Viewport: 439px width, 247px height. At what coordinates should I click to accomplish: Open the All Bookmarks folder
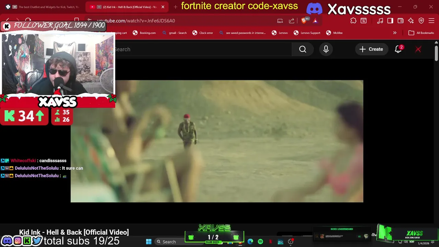(x=421, y=33)
